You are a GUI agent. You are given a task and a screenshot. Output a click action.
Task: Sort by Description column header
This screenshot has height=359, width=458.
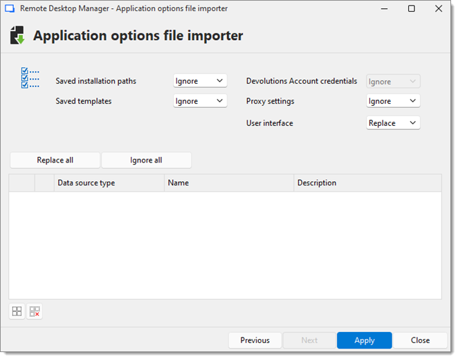[x=368, y=183]
